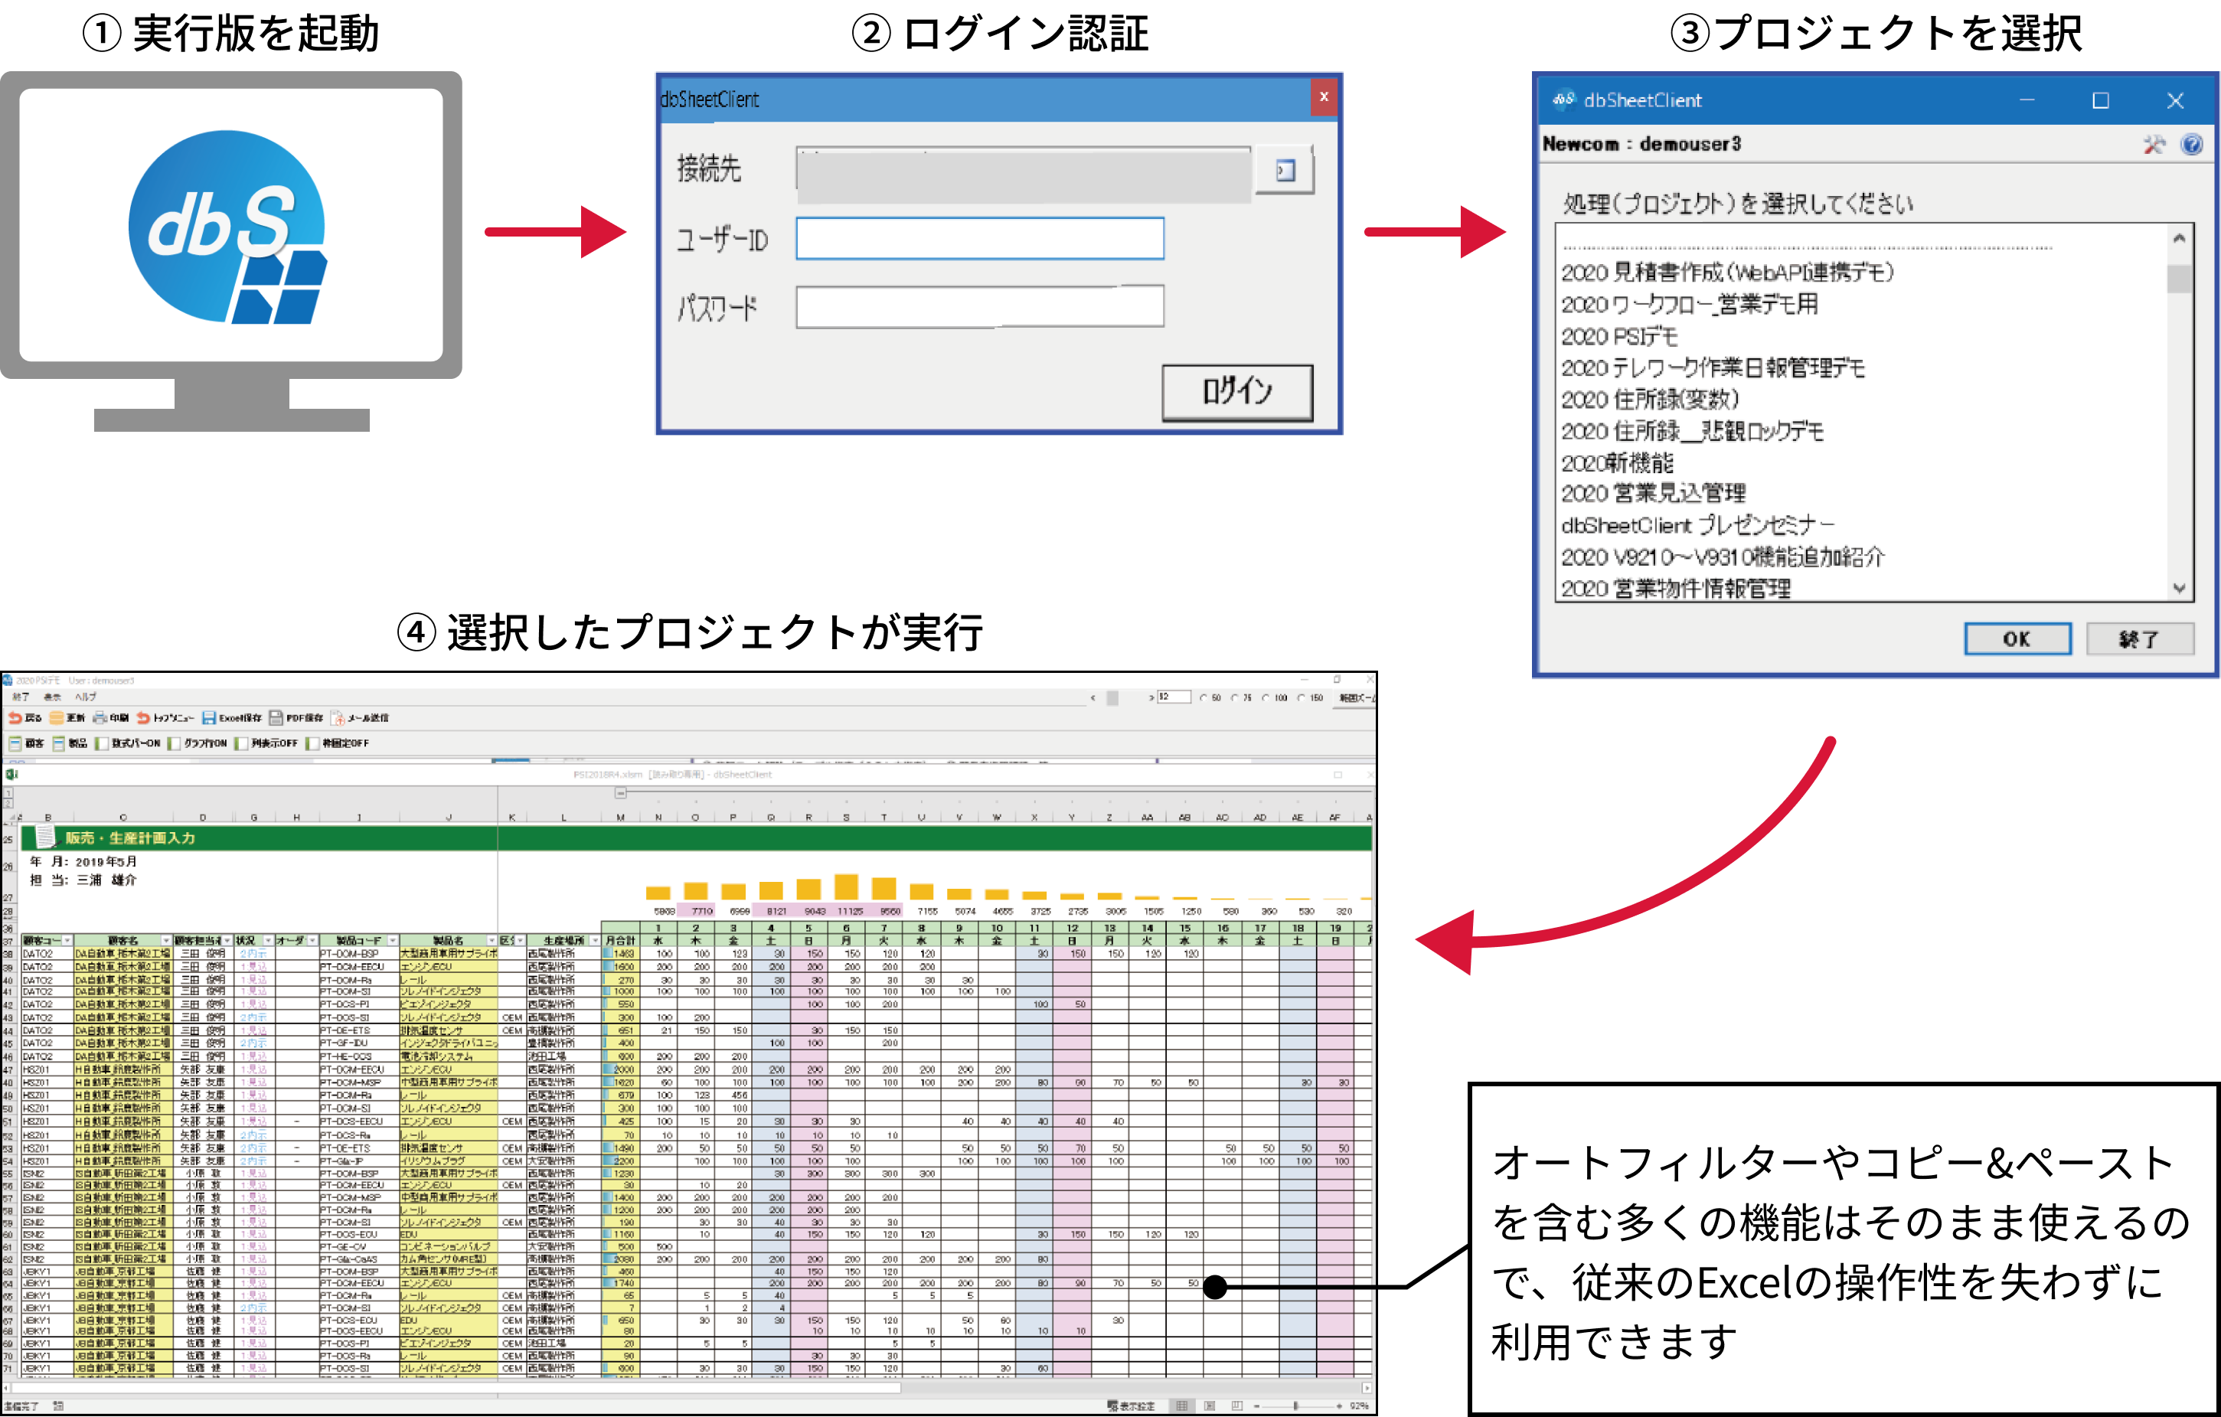Click the normal view icon in status bar
Viewport: 2221px width, 1417px height.
1181,1406
